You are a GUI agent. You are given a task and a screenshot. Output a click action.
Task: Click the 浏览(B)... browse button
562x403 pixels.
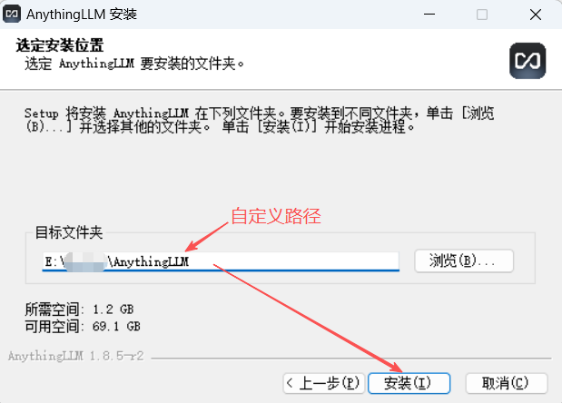click(x=464, y=260)
